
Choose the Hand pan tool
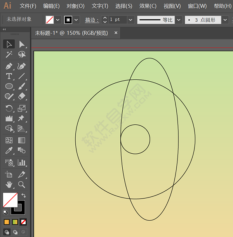9,184
